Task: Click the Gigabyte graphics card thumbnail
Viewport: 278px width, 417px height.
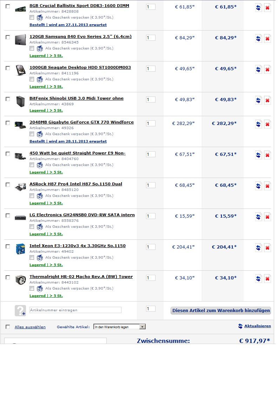Action: click(x=20, y=125)
